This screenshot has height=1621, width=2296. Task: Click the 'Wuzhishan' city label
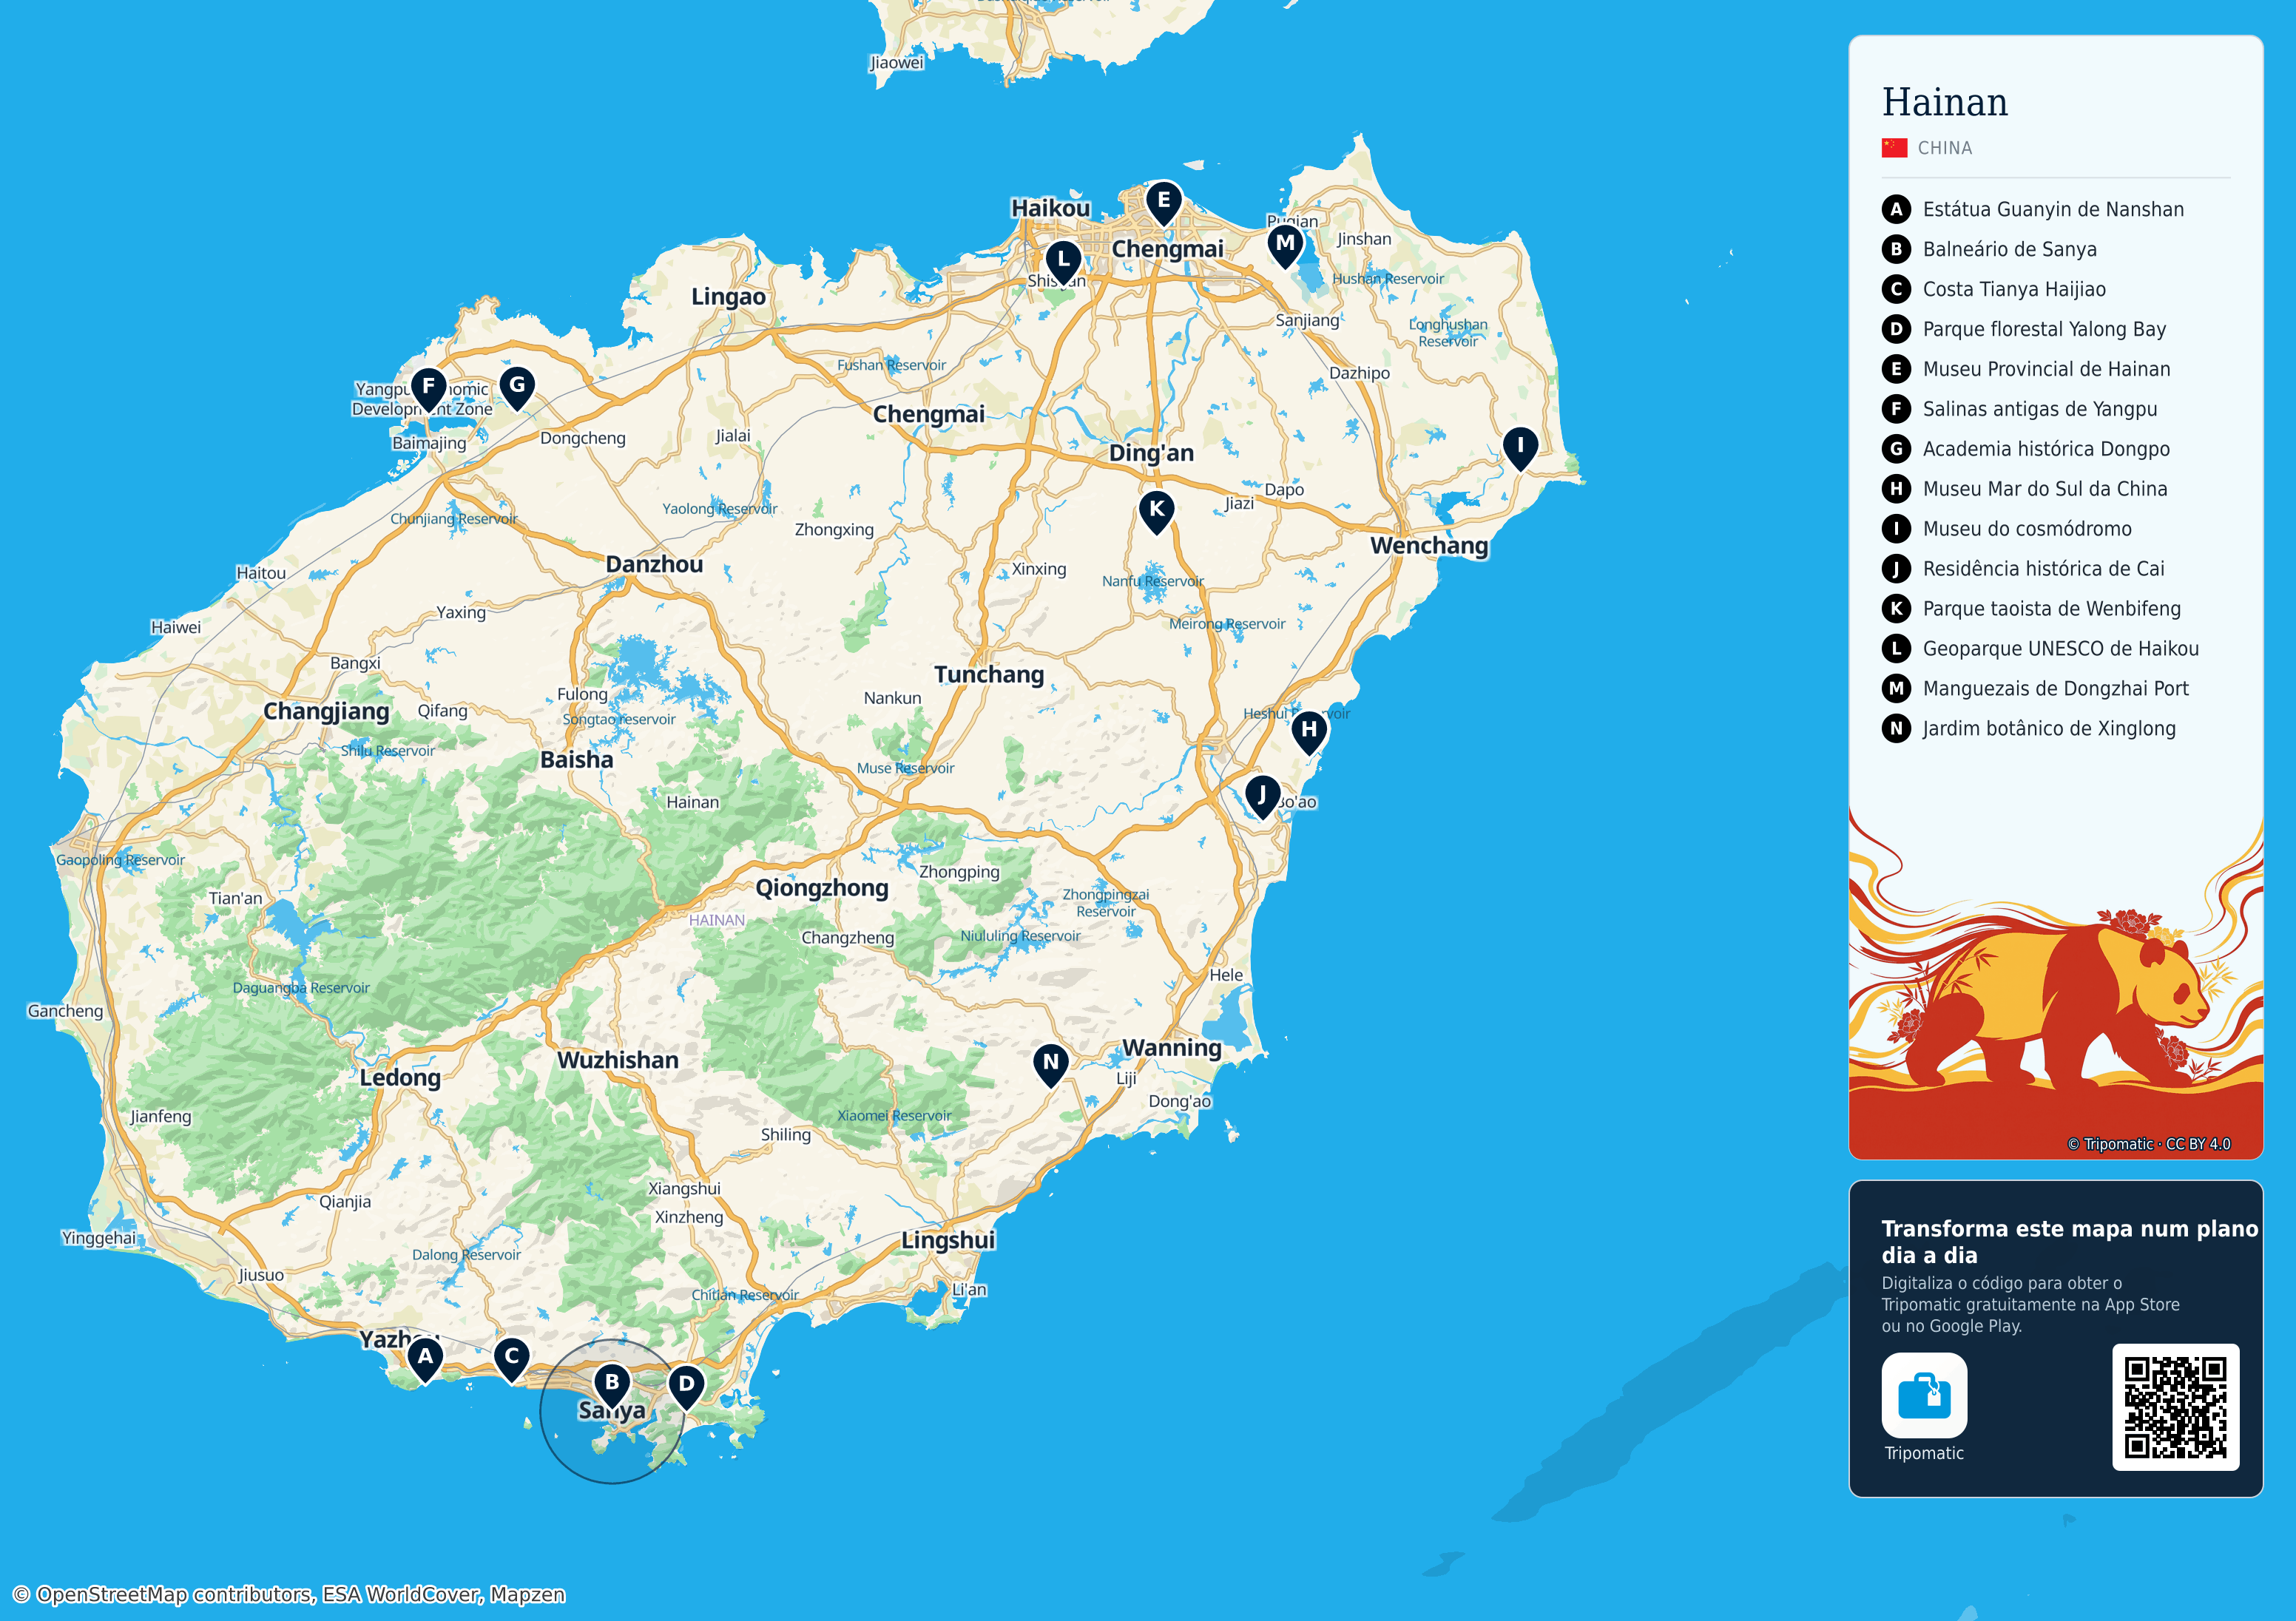(x=618, y=1060)
